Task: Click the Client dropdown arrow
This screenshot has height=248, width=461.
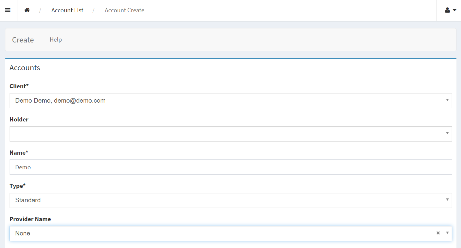Action: pos(447,100)
